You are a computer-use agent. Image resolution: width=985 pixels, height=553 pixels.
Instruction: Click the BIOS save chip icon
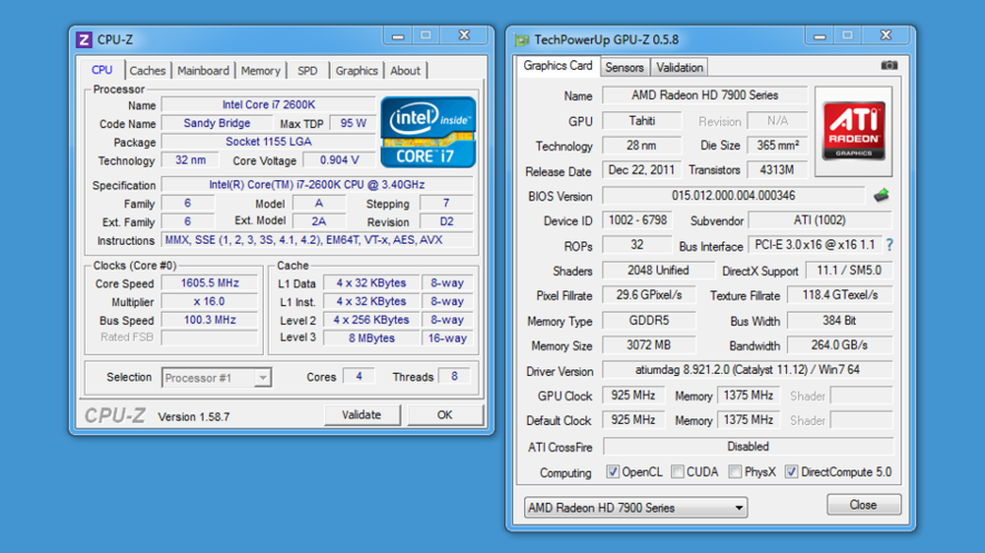click(882, 195)
